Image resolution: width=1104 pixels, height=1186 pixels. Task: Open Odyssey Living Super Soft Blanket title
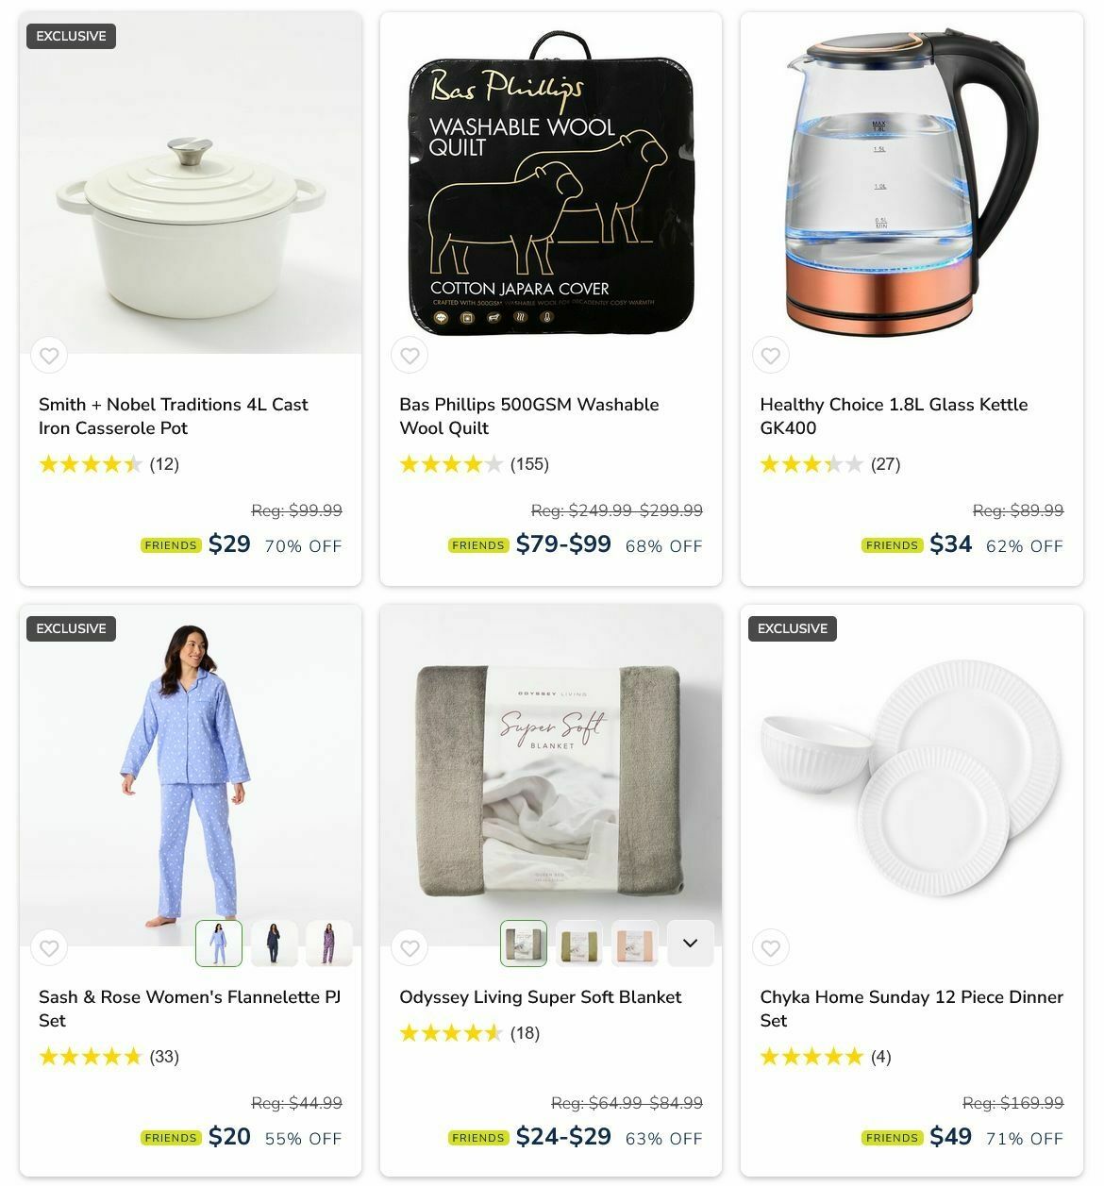coord(541,997)
